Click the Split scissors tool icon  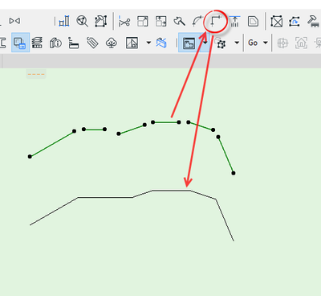pos(124,21)
